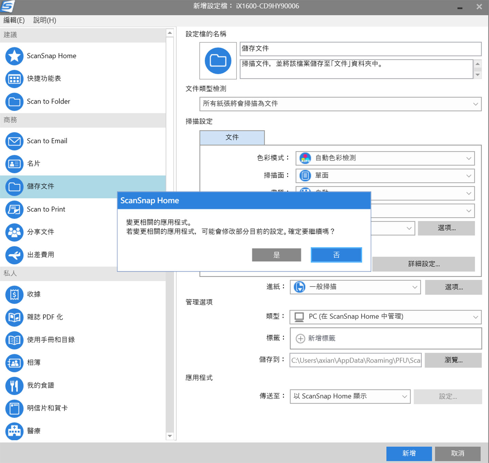Click the 新增標籤 tag field

coord(385,338)
